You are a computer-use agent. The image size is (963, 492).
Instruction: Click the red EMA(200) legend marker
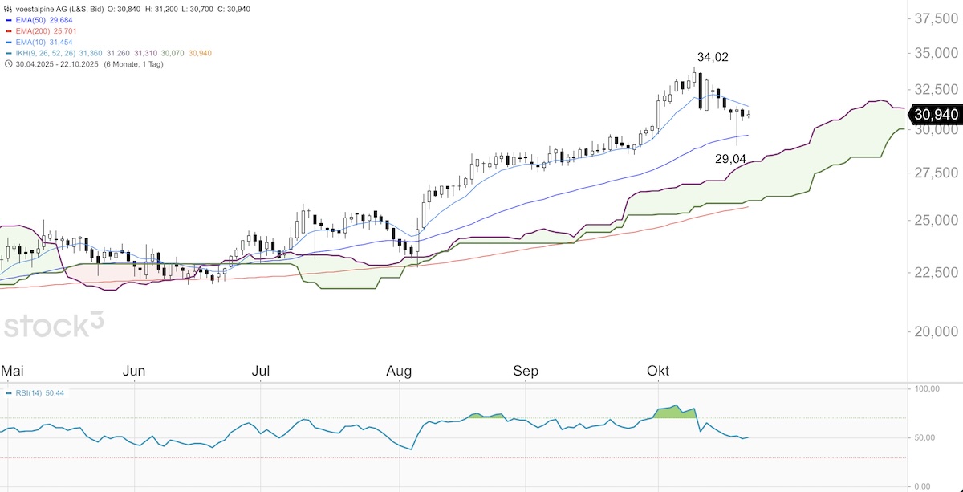[x=8, y=30]
